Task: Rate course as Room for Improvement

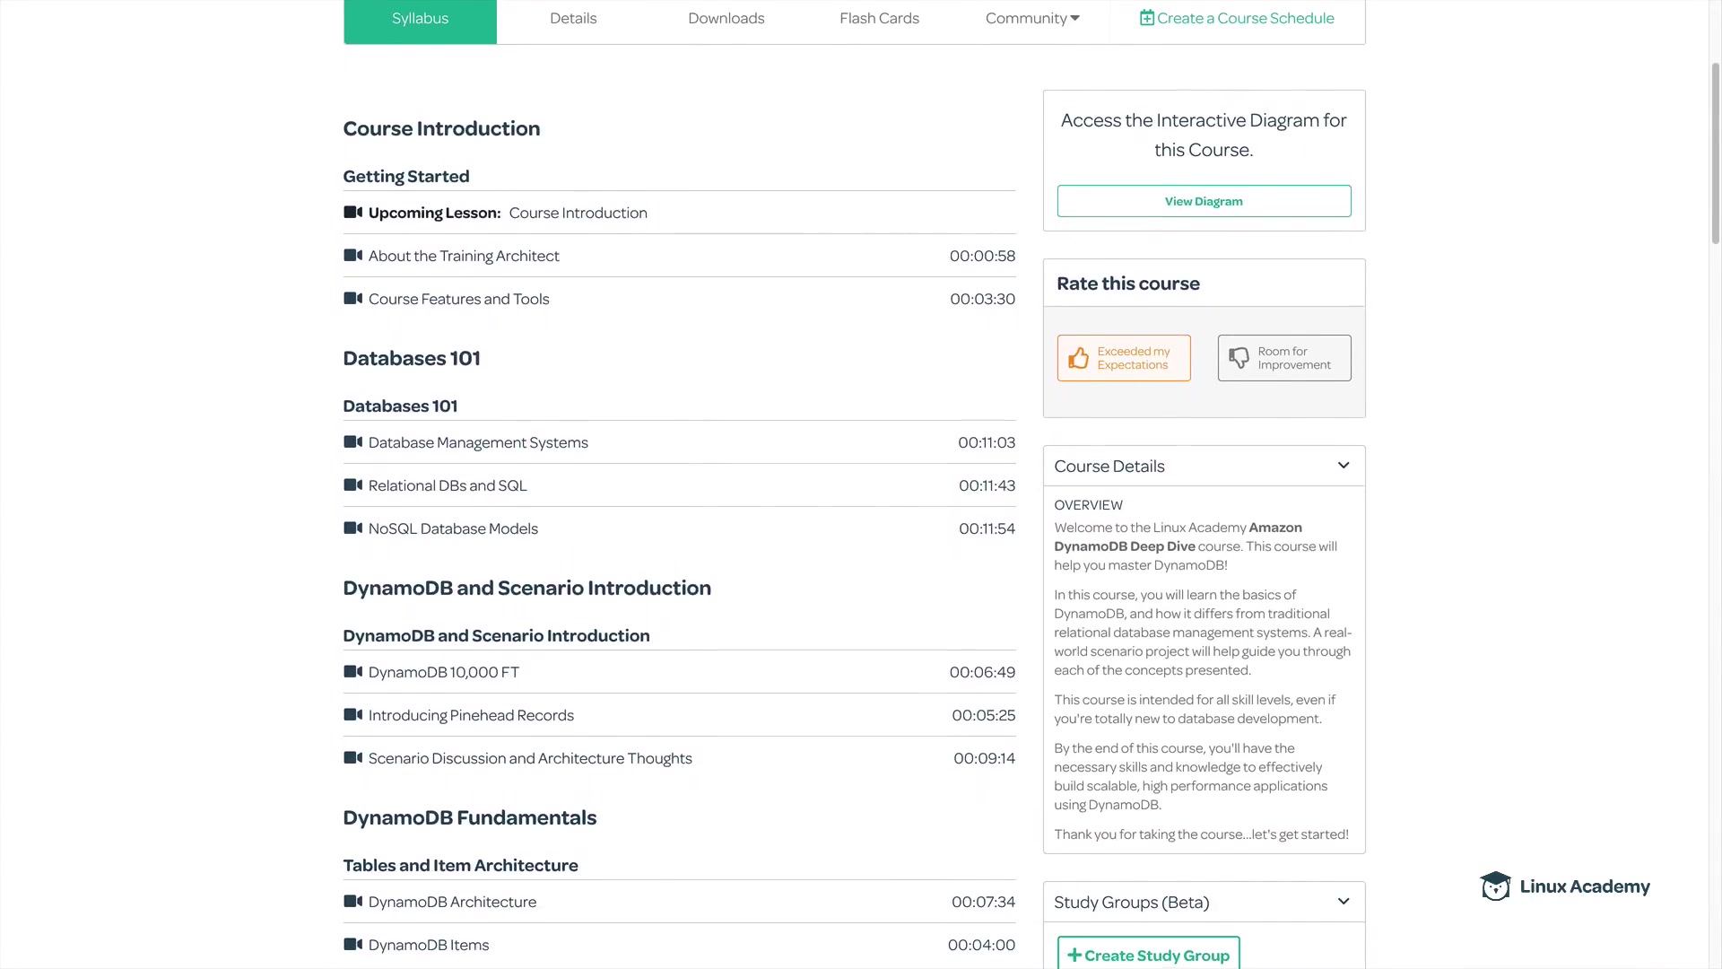Action: click(x=1283, y=358)
